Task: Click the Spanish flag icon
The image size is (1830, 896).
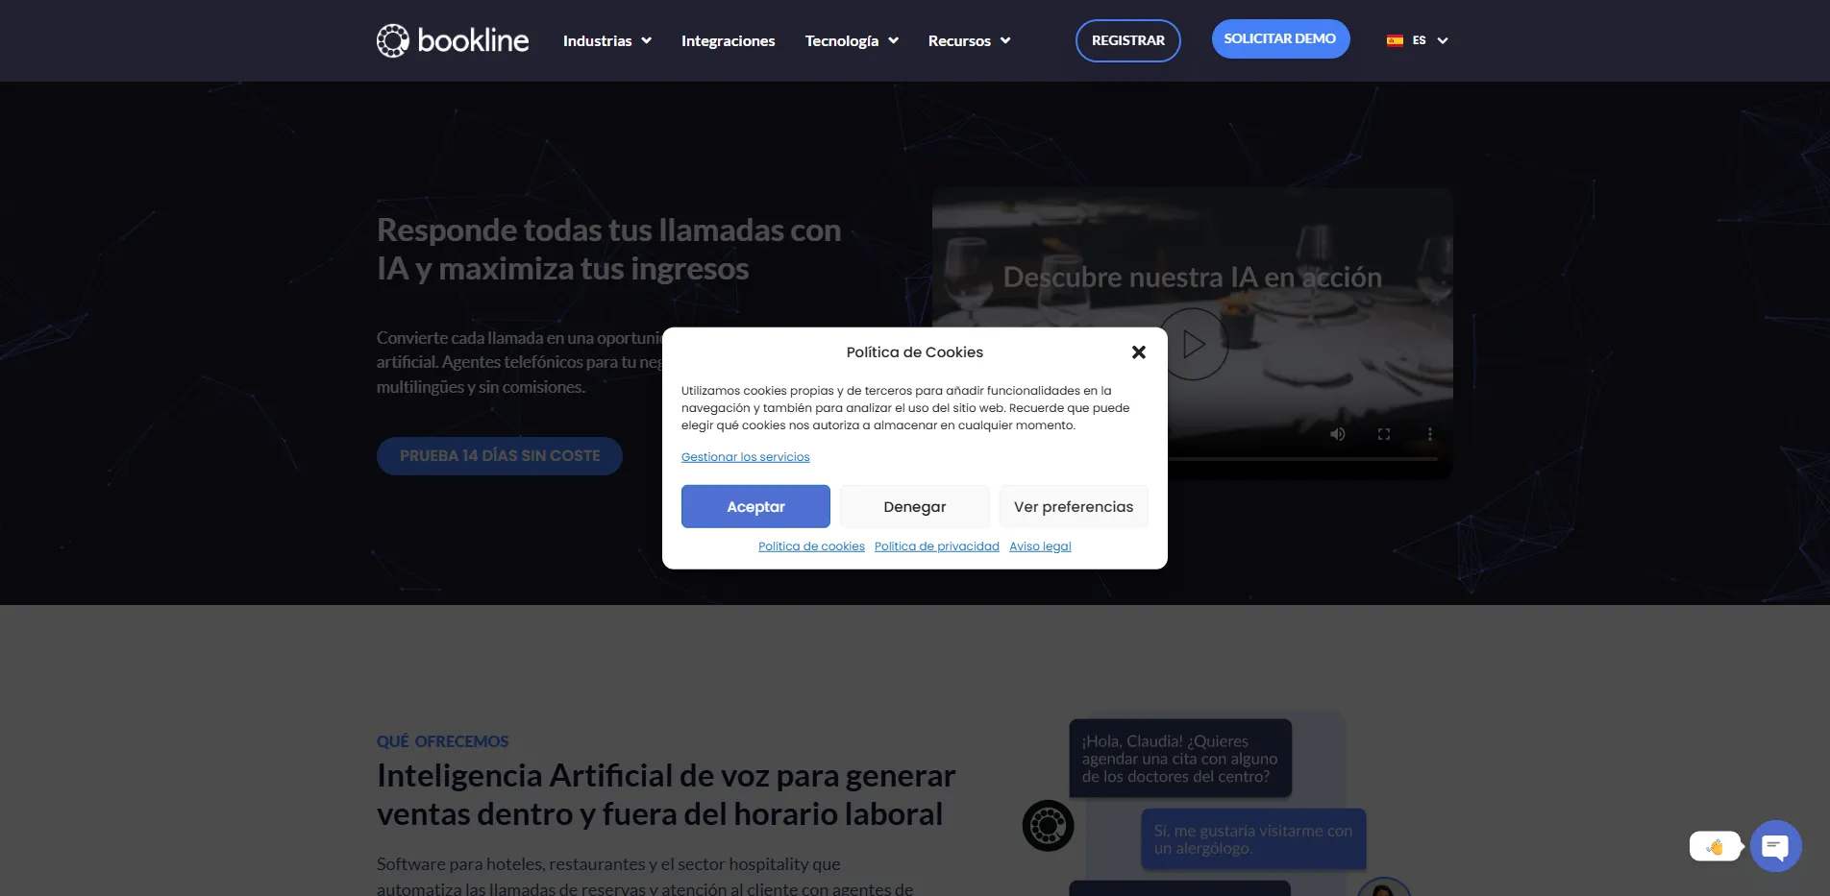Action: [x=1395, y=40]
